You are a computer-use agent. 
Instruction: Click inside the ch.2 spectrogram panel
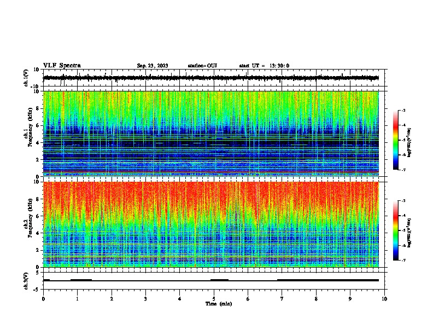(211, 224)
